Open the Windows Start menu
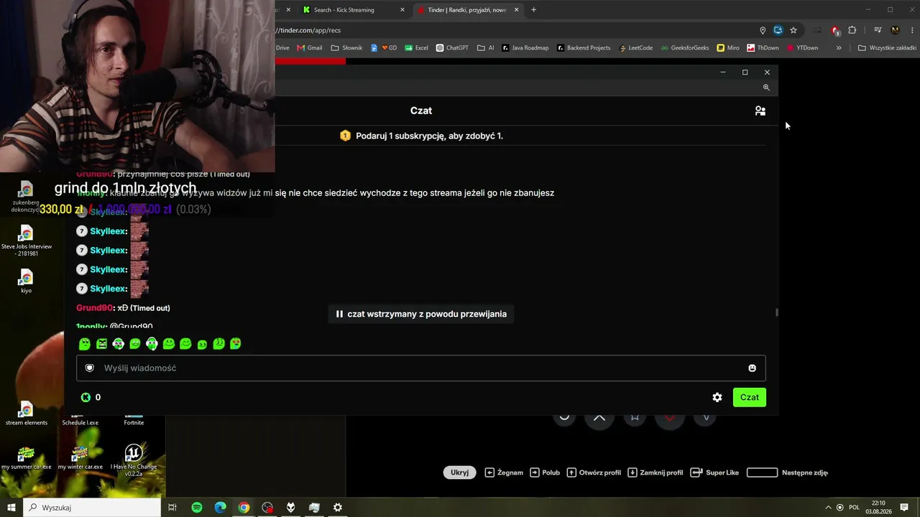Image resolution: width=920 pixels, height=517 pixels. pyautogui.click(x=11, y=508)
